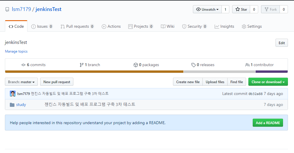Click Manage topics link
The height and width of the screenshot is (153, 294).
(x=16, y=51)
